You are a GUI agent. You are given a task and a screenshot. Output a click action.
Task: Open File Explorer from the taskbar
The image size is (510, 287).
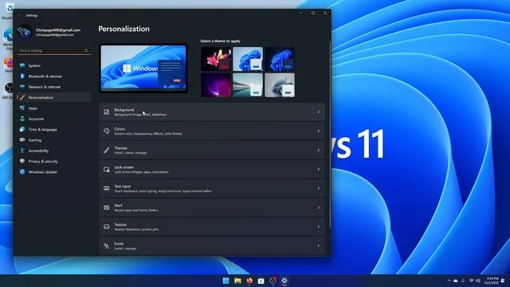point(237,281)
